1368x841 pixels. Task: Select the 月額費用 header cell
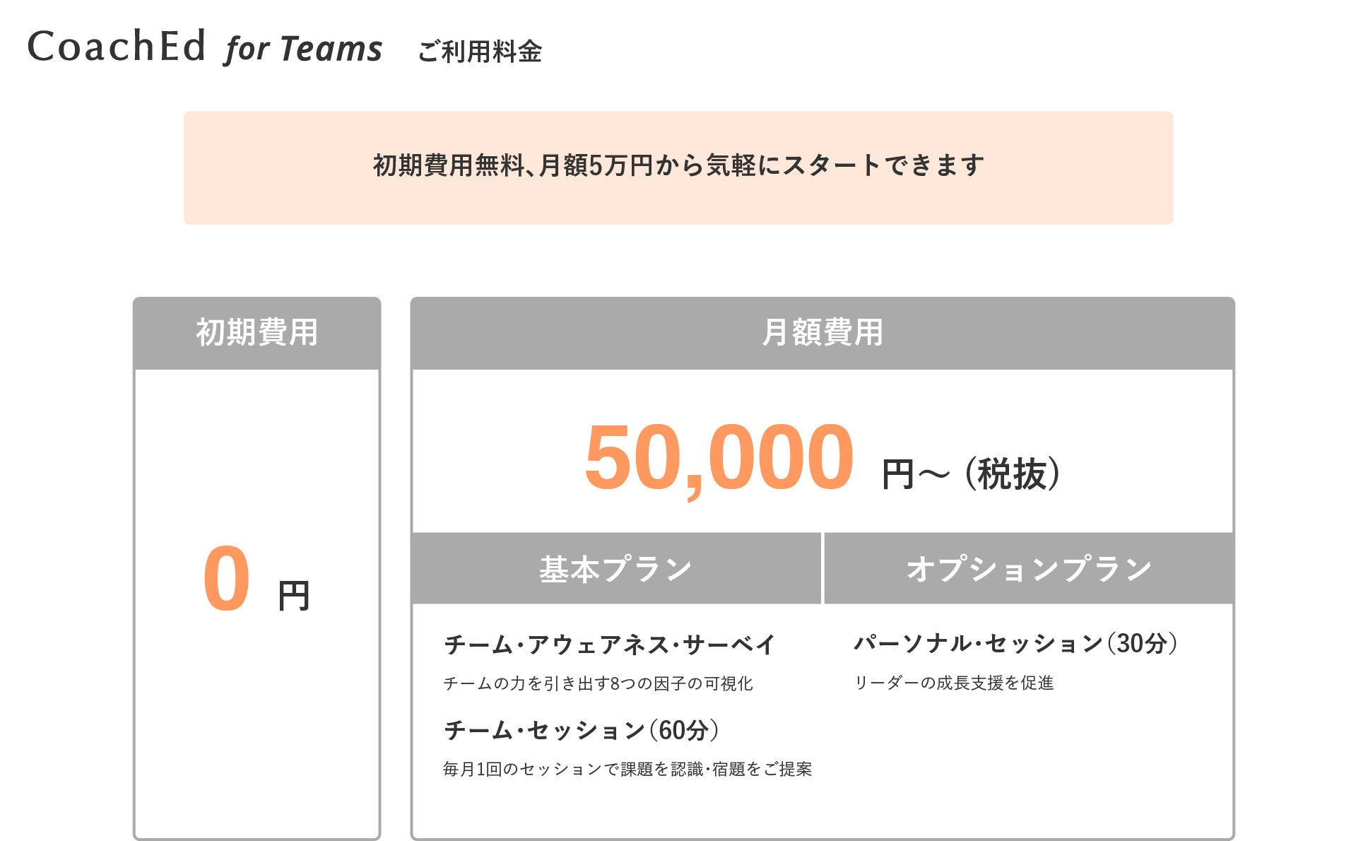click(x=822, y=333)
